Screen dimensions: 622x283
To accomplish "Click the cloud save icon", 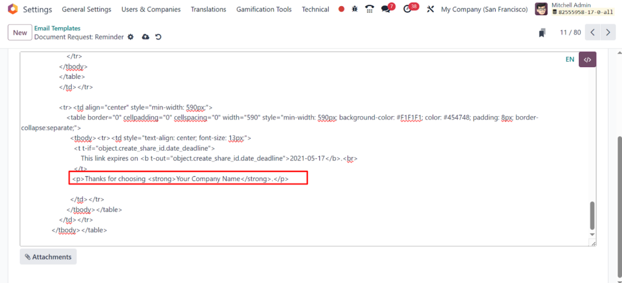I will click(x=146, y=37).
